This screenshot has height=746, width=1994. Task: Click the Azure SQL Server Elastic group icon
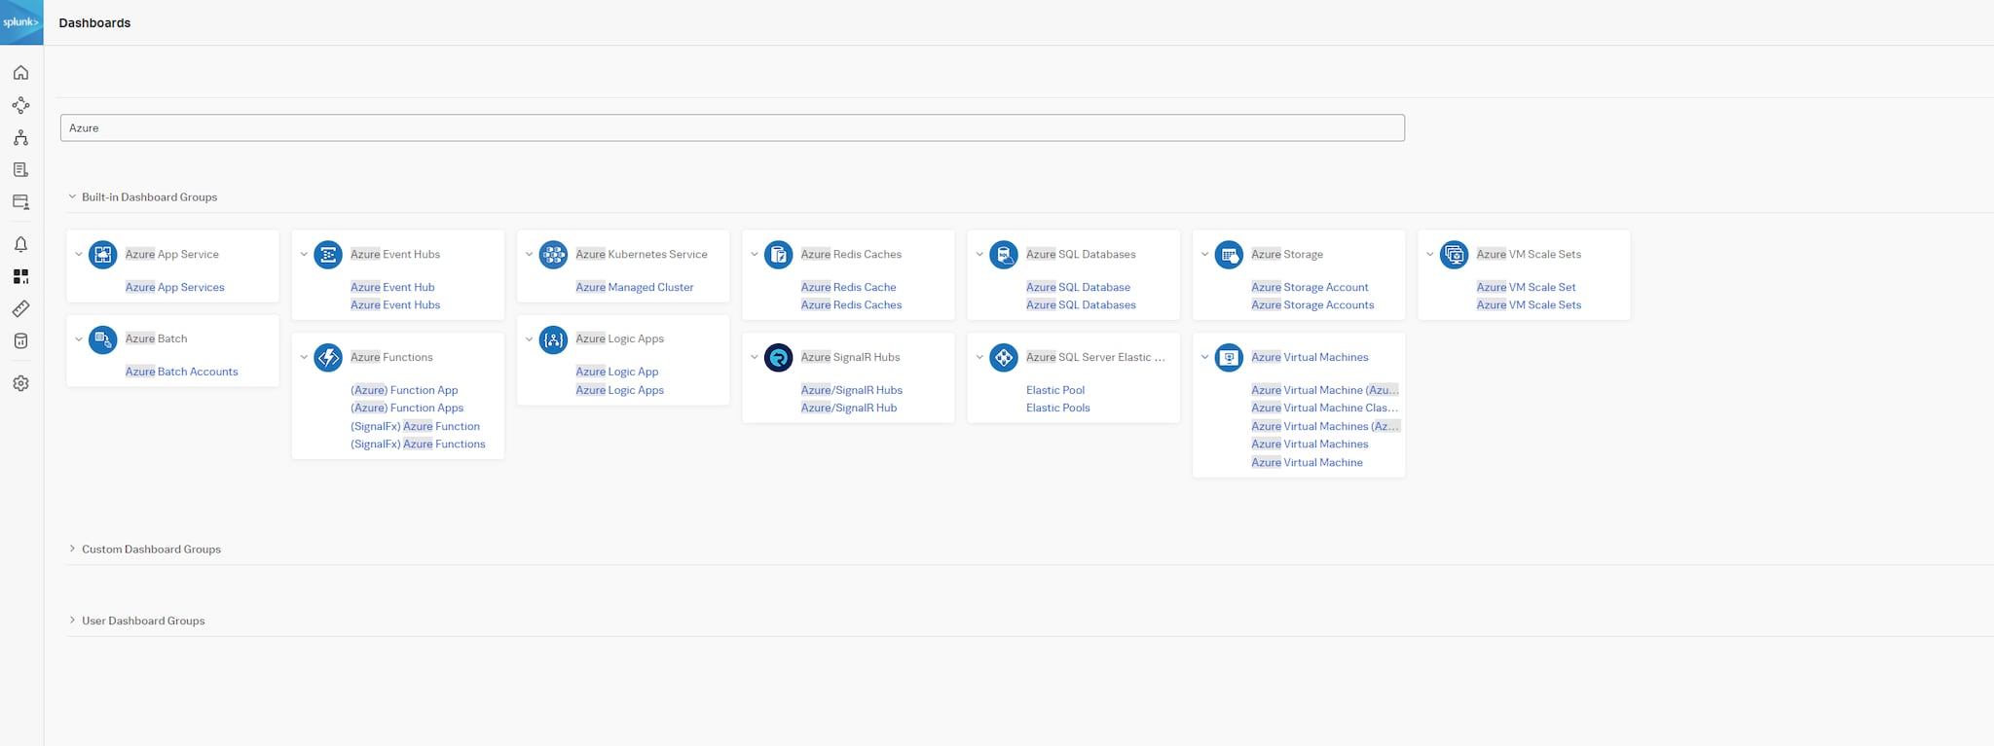[x=1004, y=358]
